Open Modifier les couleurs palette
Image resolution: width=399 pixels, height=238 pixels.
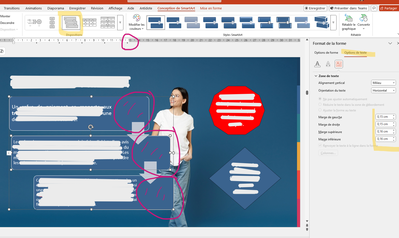pyautogui.click(x=137, y=22)
